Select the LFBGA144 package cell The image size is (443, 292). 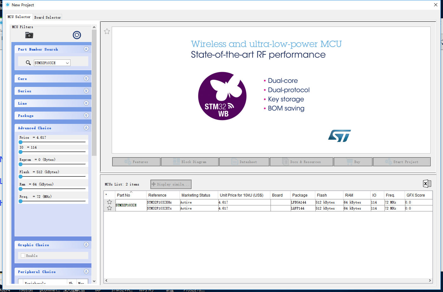click(x=303, y=202)
